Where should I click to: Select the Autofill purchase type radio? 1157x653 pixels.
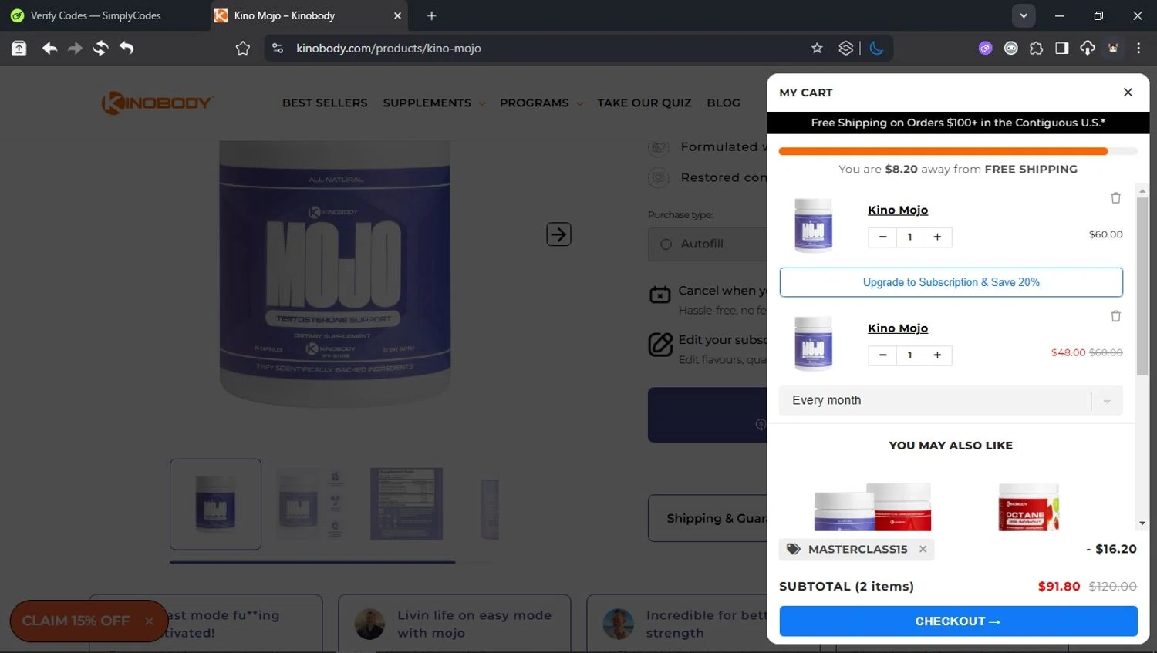[666, 244]
